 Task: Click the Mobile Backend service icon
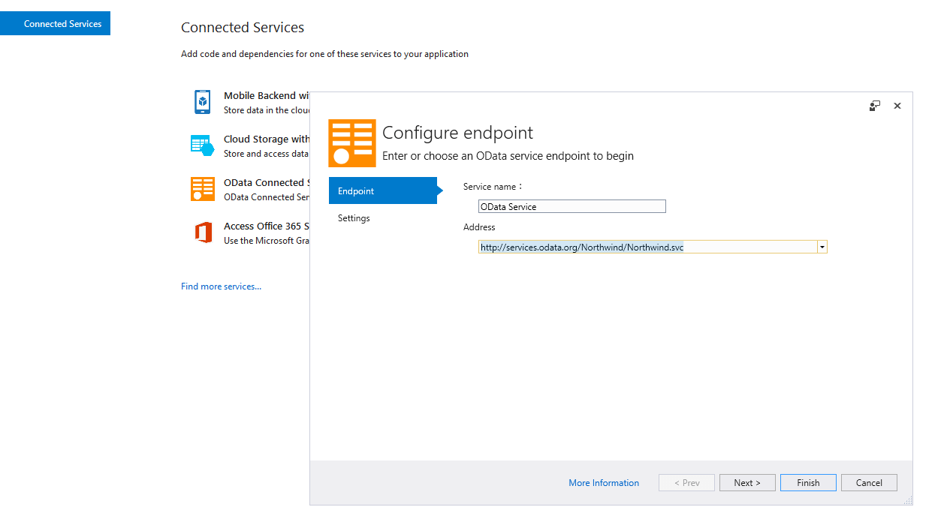coord(202,102)
